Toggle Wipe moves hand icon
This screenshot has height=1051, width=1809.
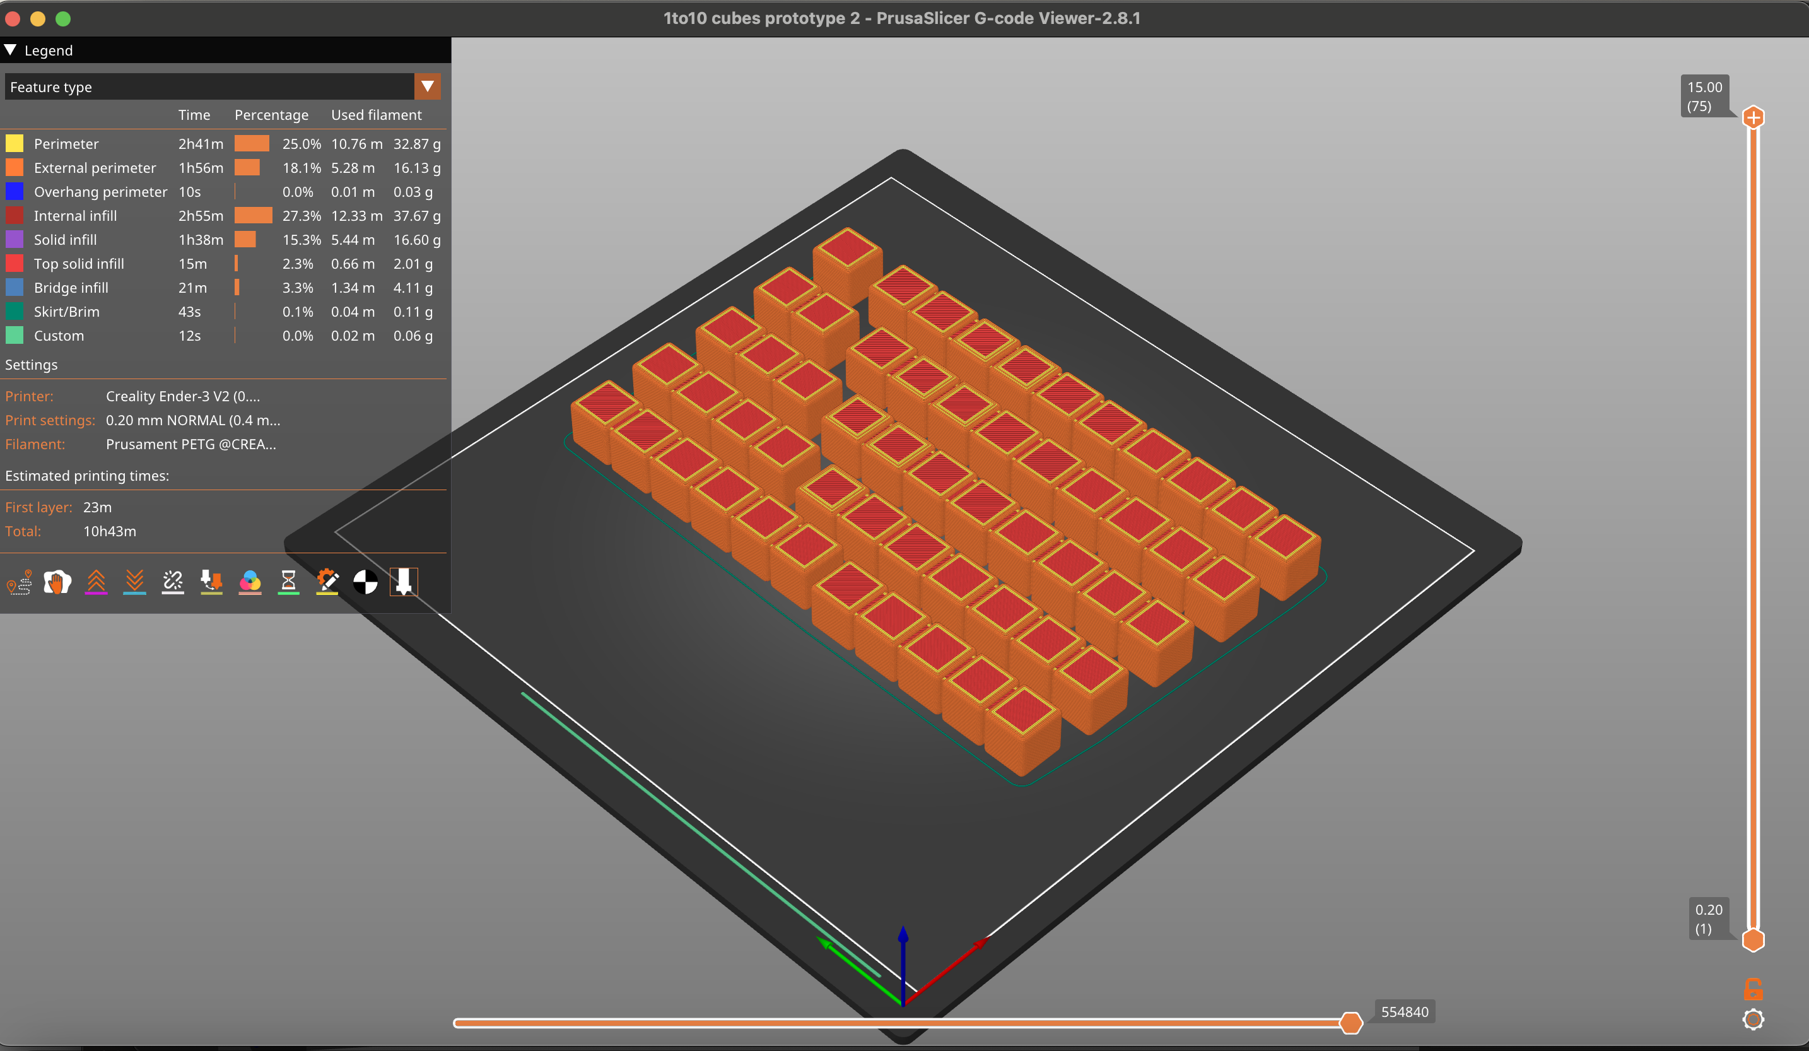(57, 582)
